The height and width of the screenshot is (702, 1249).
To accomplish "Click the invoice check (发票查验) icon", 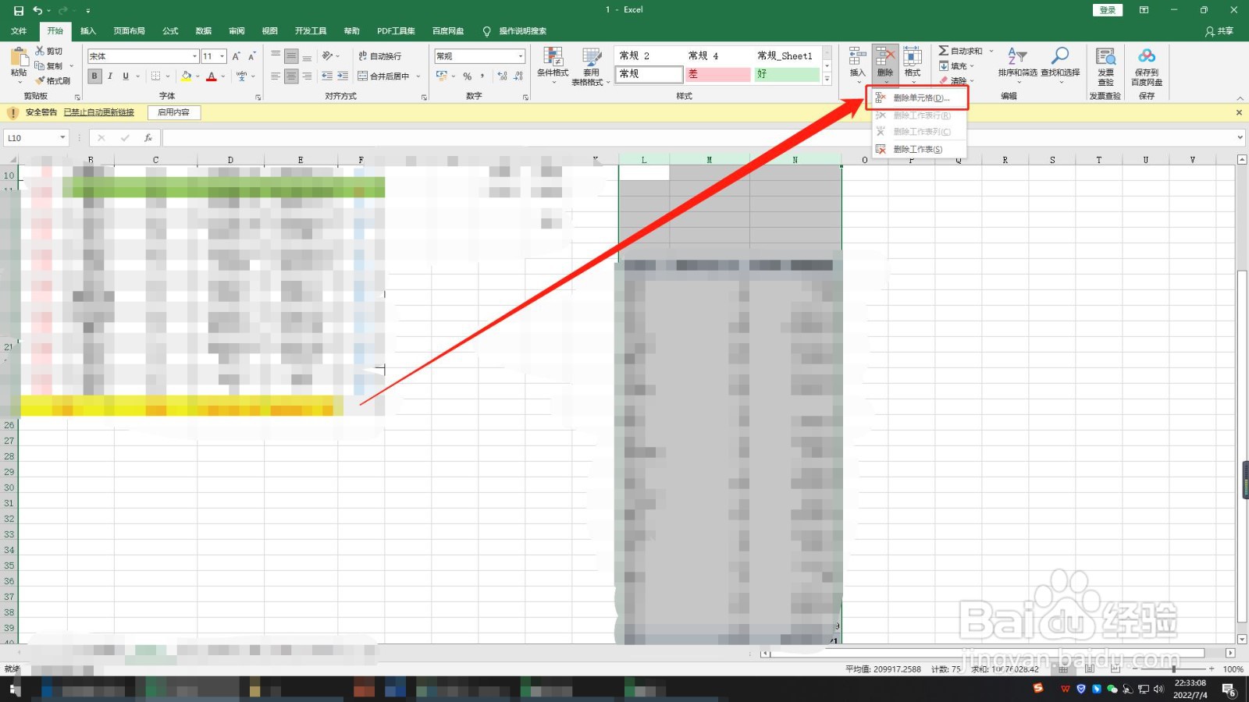I will click(x=1105, y=56).
